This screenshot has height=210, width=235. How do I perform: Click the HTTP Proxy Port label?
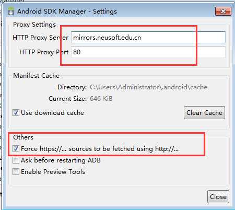[x=44, y=52]
